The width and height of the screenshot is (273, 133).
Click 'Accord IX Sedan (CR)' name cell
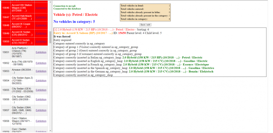(x=22, y=33)
